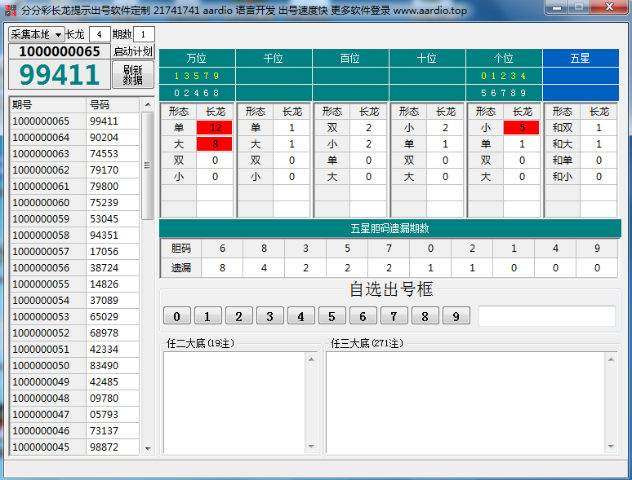The width and height of the screenshot is (632, 480).
Task: Close the application window
Action: click(609, 7)
